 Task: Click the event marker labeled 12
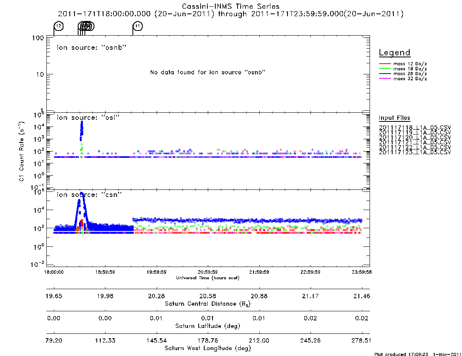click(x=58, y=26)
